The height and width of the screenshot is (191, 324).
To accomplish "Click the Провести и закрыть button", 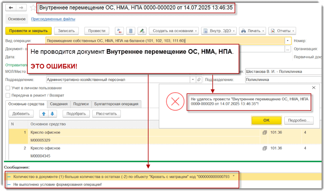I will pos(28,31).
